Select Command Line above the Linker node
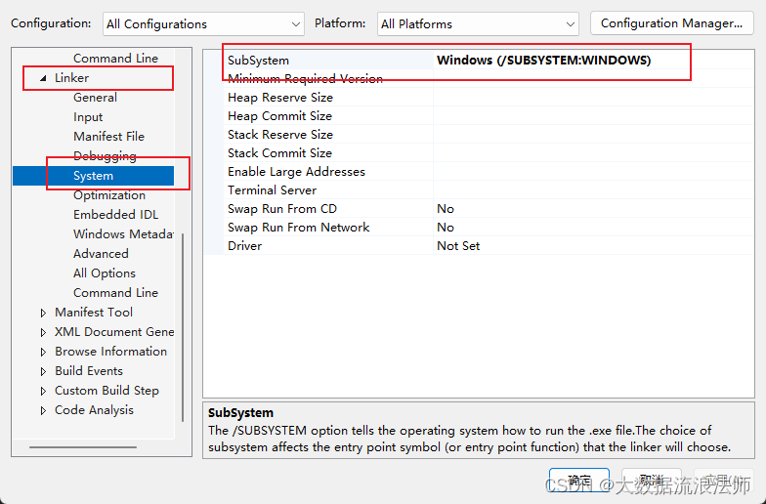 115,59
